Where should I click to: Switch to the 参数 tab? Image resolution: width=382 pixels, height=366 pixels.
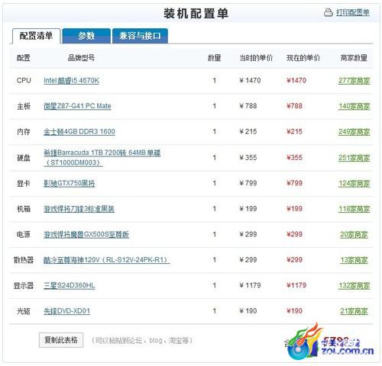(86, 36)
